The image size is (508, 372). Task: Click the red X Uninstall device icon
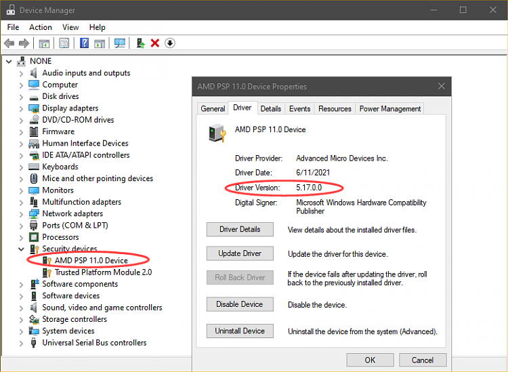pyautogui.click(x=155, y=43)
